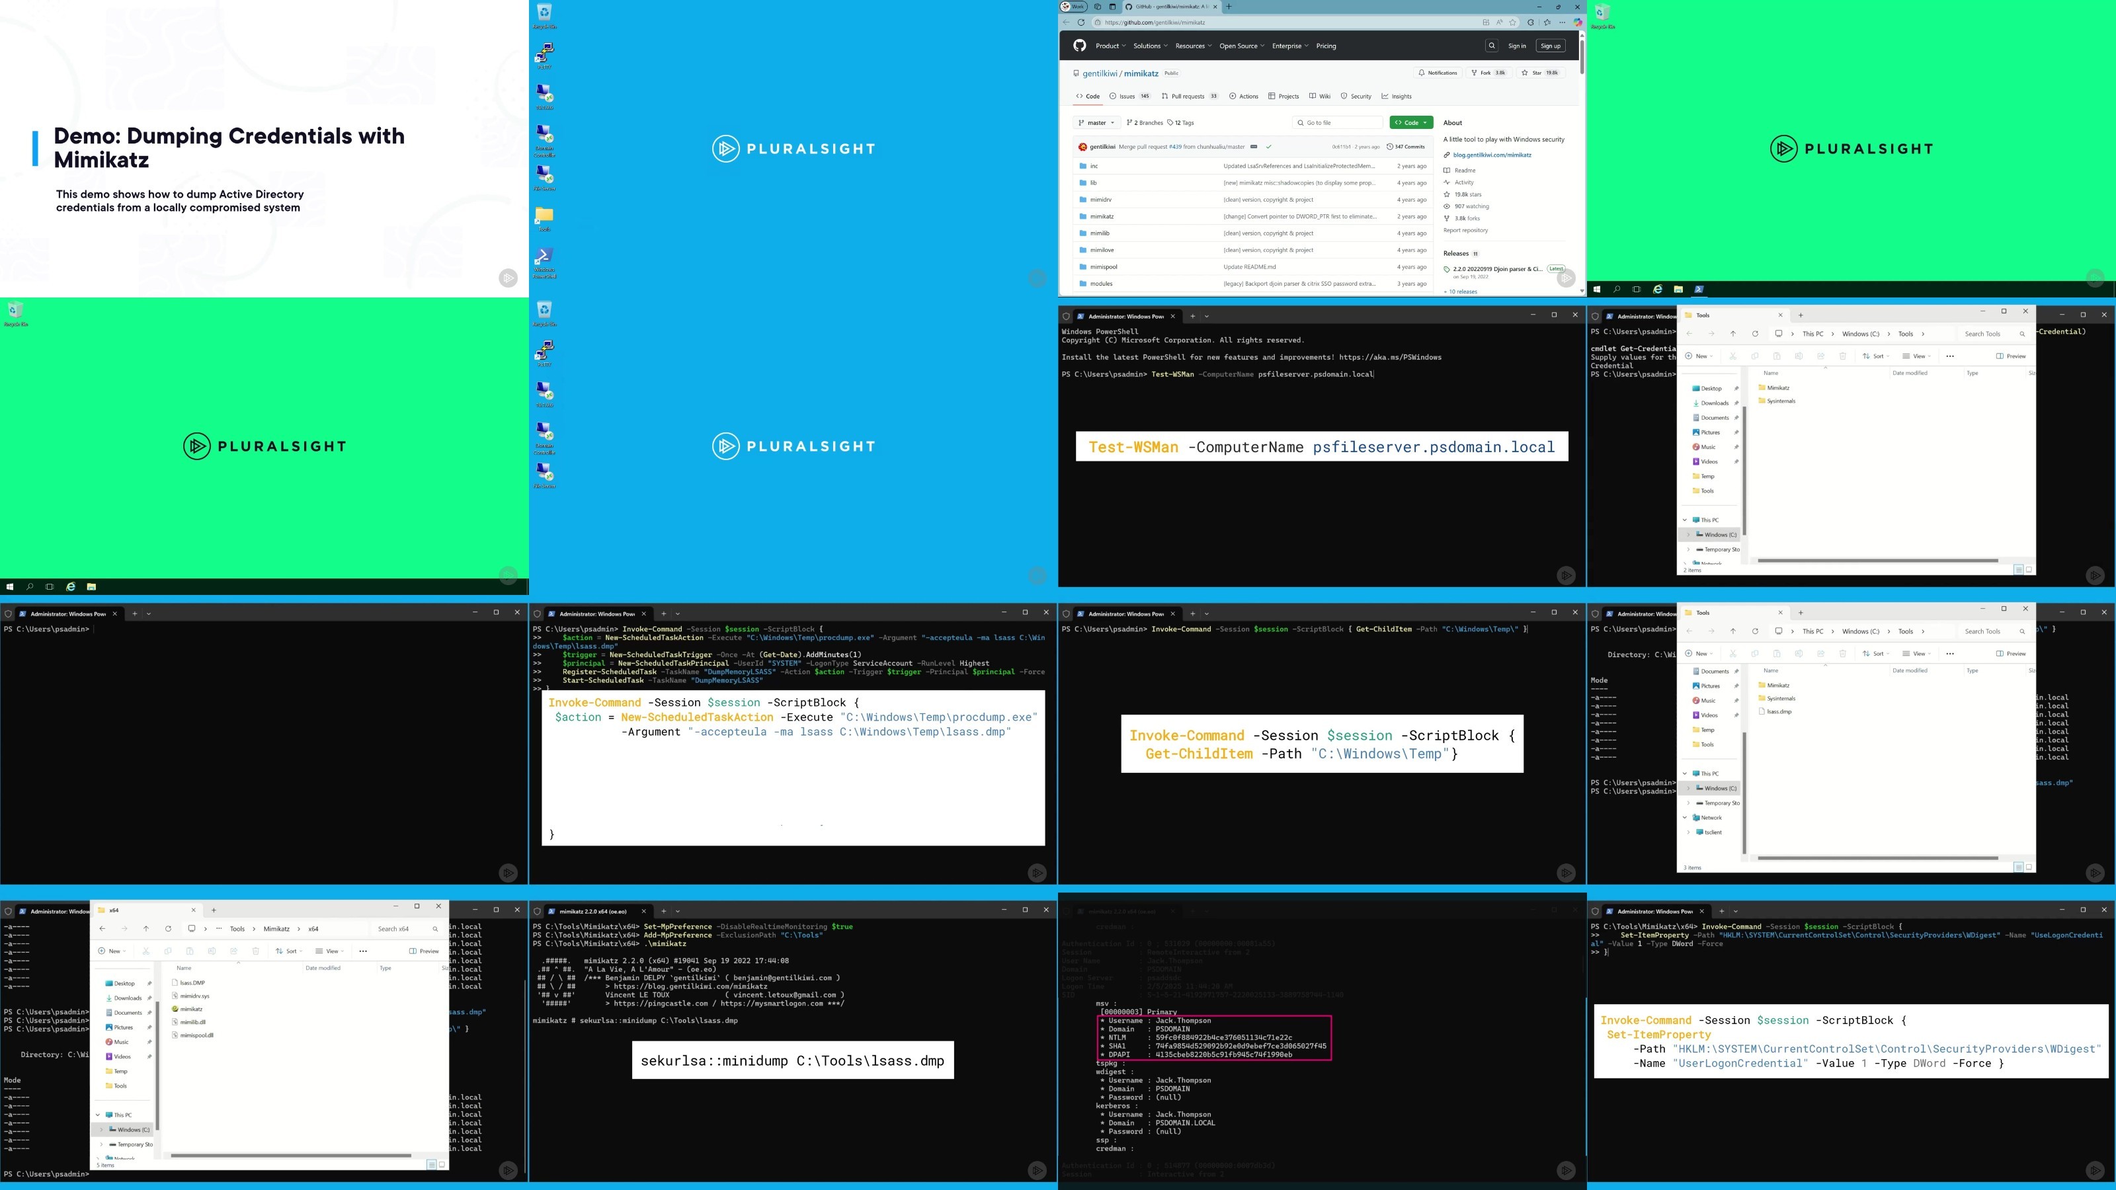The height and width of the screenshot is (1190, 2116).
Task: Switch to the Pull requests tab
Action: [x=1190, y=96]
